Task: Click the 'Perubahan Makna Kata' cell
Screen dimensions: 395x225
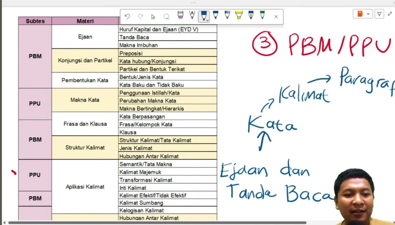Action: click(168, 100)
